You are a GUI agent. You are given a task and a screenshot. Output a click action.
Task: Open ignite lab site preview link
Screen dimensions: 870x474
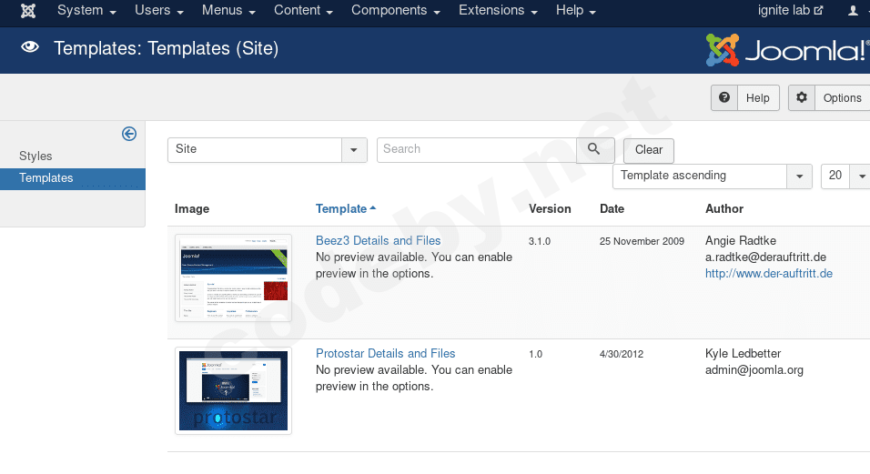pyautogui.click(x=790, y=11)
